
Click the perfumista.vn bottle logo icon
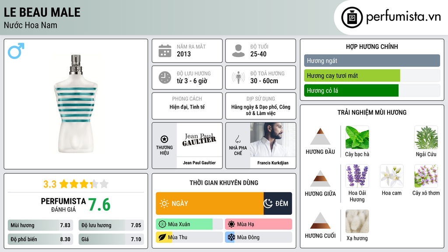click(352, 17)
